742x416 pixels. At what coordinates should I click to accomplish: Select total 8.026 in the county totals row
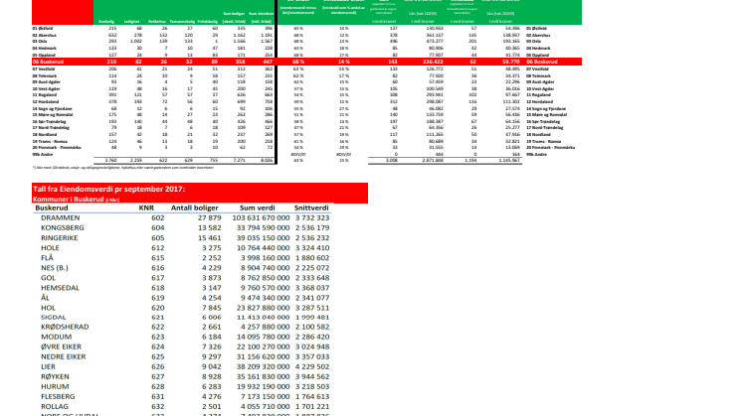tap(267, 161)
